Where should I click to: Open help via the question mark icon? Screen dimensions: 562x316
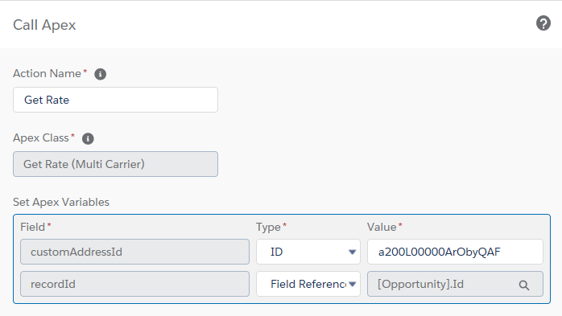[543, 23]
